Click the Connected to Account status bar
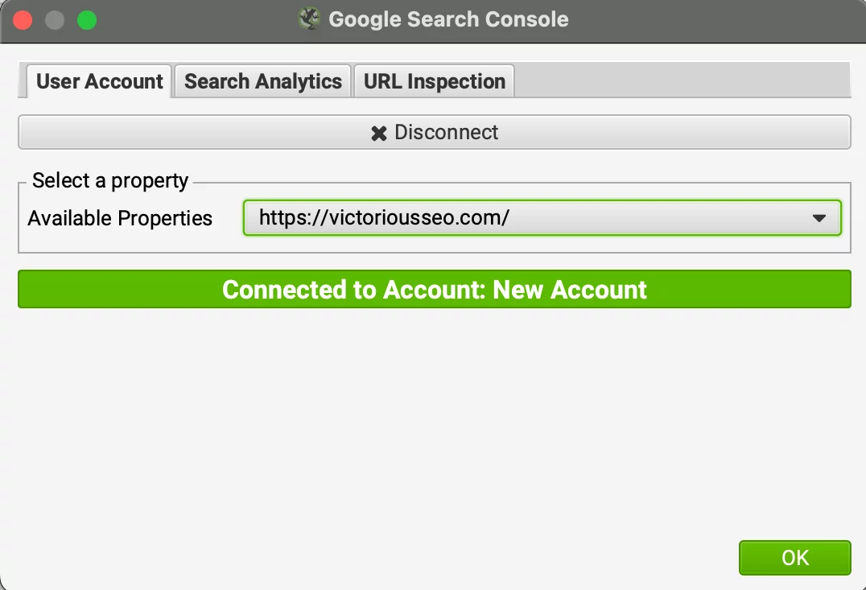Viewport: 866px width, 590px height. 434,290
